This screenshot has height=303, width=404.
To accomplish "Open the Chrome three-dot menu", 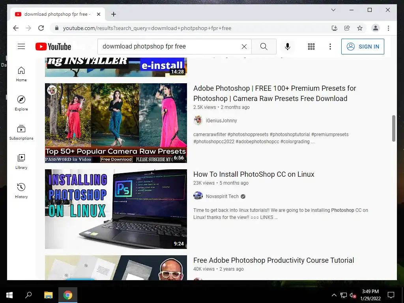I will (x=388, y=28).
